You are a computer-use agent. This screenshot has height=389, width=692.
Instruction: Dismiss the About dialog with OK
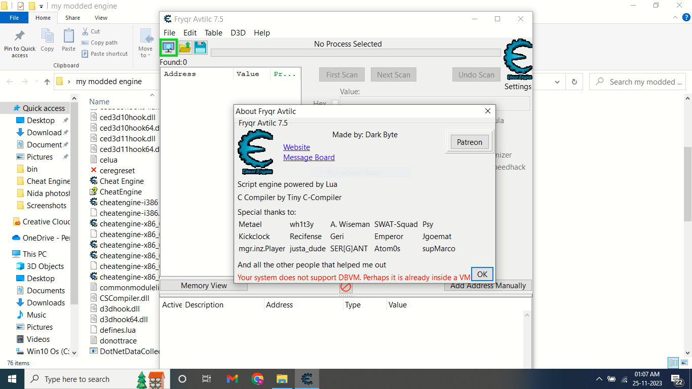[482, 274]
